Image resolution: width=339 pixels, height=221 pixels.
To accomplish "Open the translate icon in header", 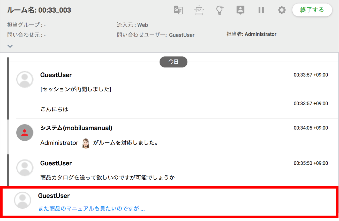I will (178, 10).
